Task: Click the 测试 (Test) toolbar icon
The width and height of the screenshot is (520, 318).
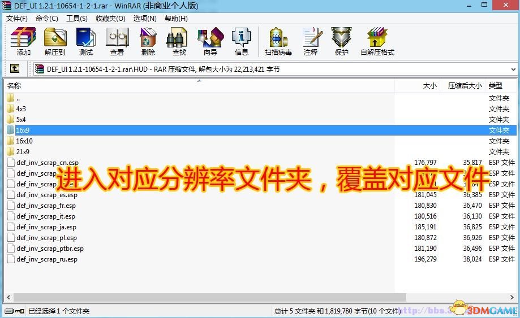Action: pos(86,41)
